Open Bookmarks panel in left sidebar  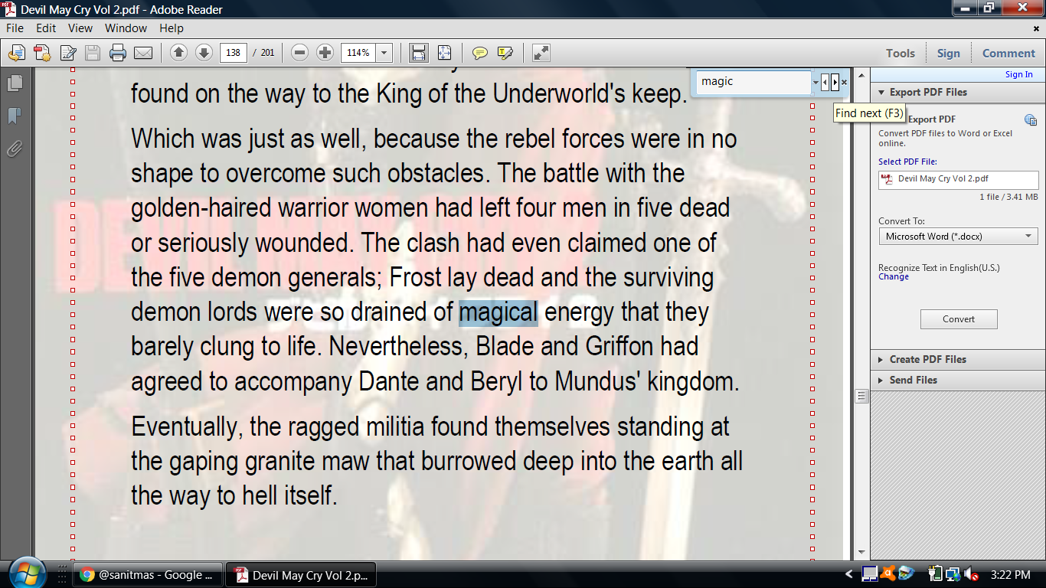pos(15,116)
